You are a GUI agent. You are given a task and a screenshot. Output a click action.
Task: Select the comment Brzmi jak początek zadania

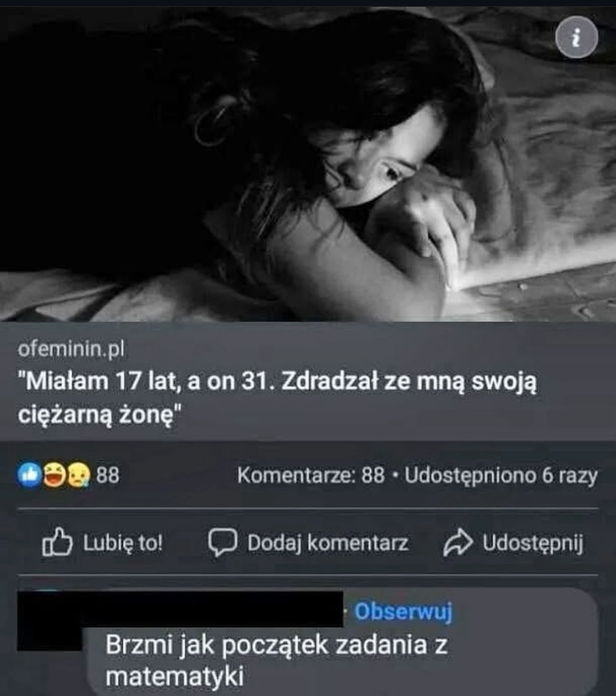pos(276,660)
